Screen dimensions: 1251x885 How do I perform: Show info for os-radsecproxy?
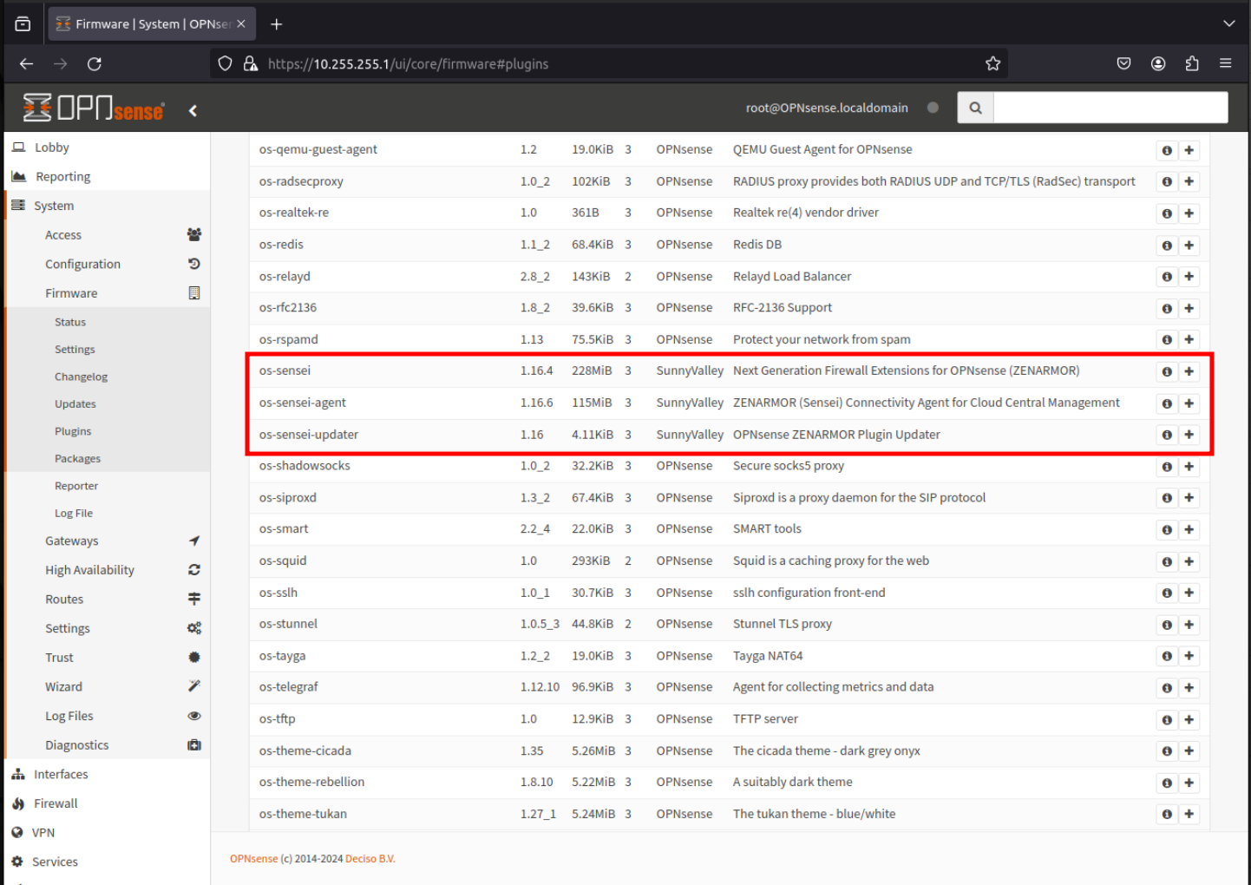[1167, 181]
